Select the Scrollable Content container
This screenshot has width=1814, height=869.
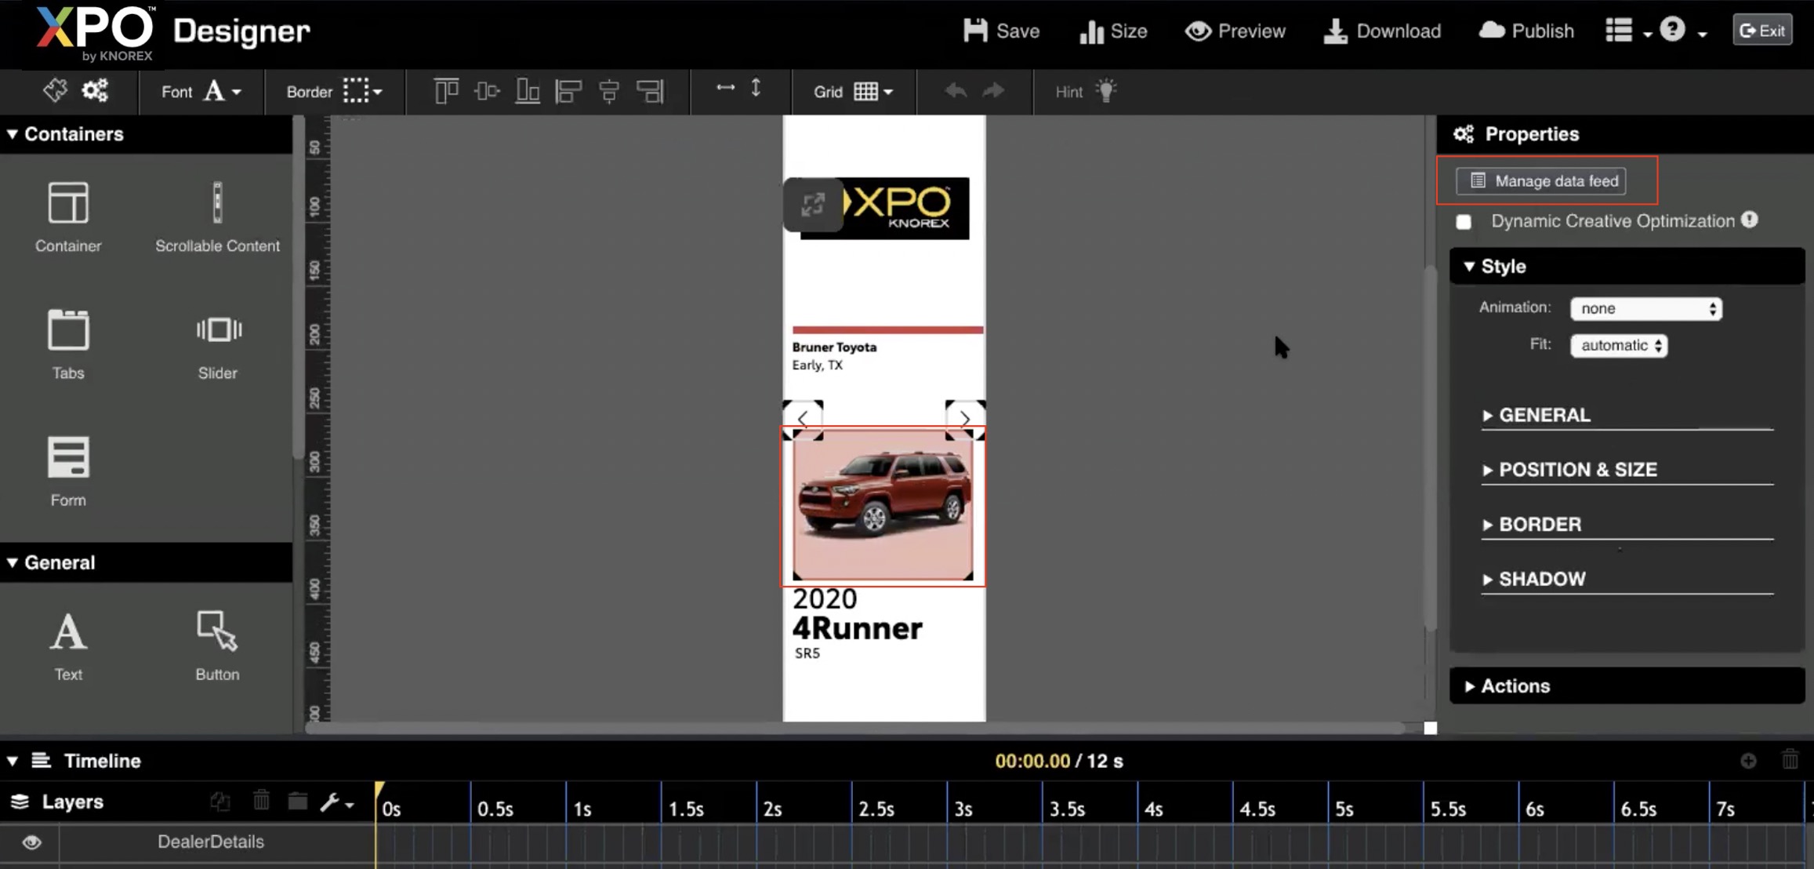(x=217, y=203)
